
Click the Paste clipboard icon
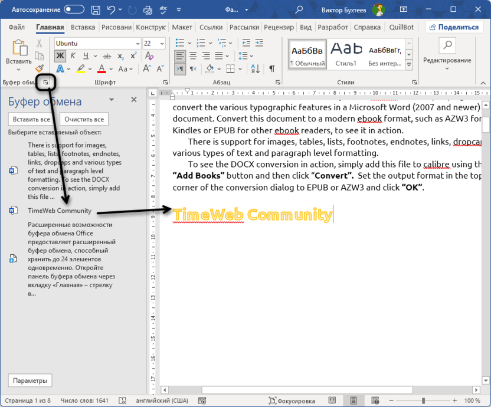click(x=19, y=48)
